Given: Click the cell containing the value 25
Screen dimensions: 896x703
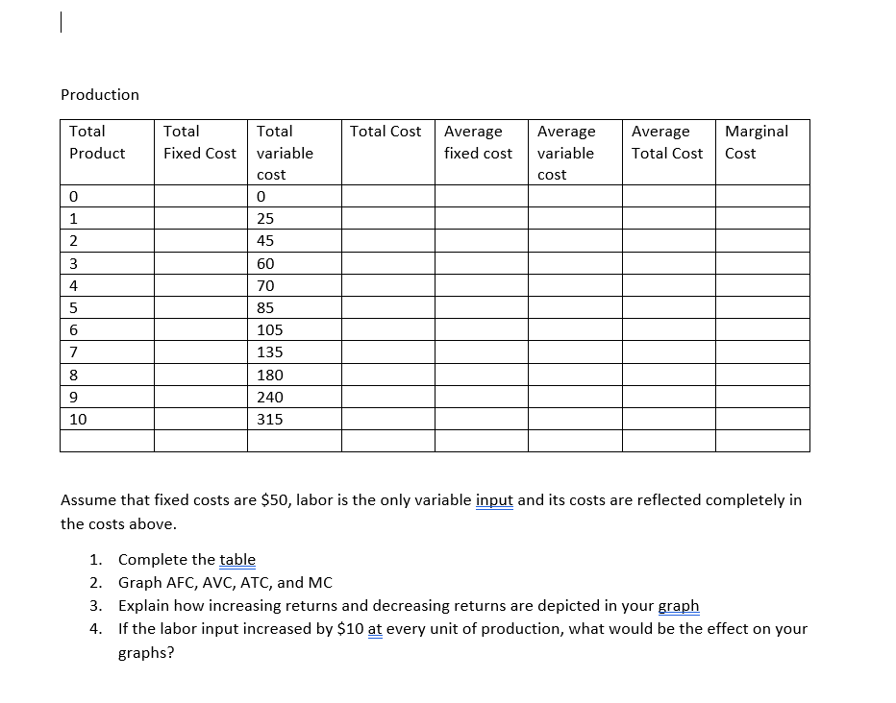Looking at the screenshot, I should (263, 218).
